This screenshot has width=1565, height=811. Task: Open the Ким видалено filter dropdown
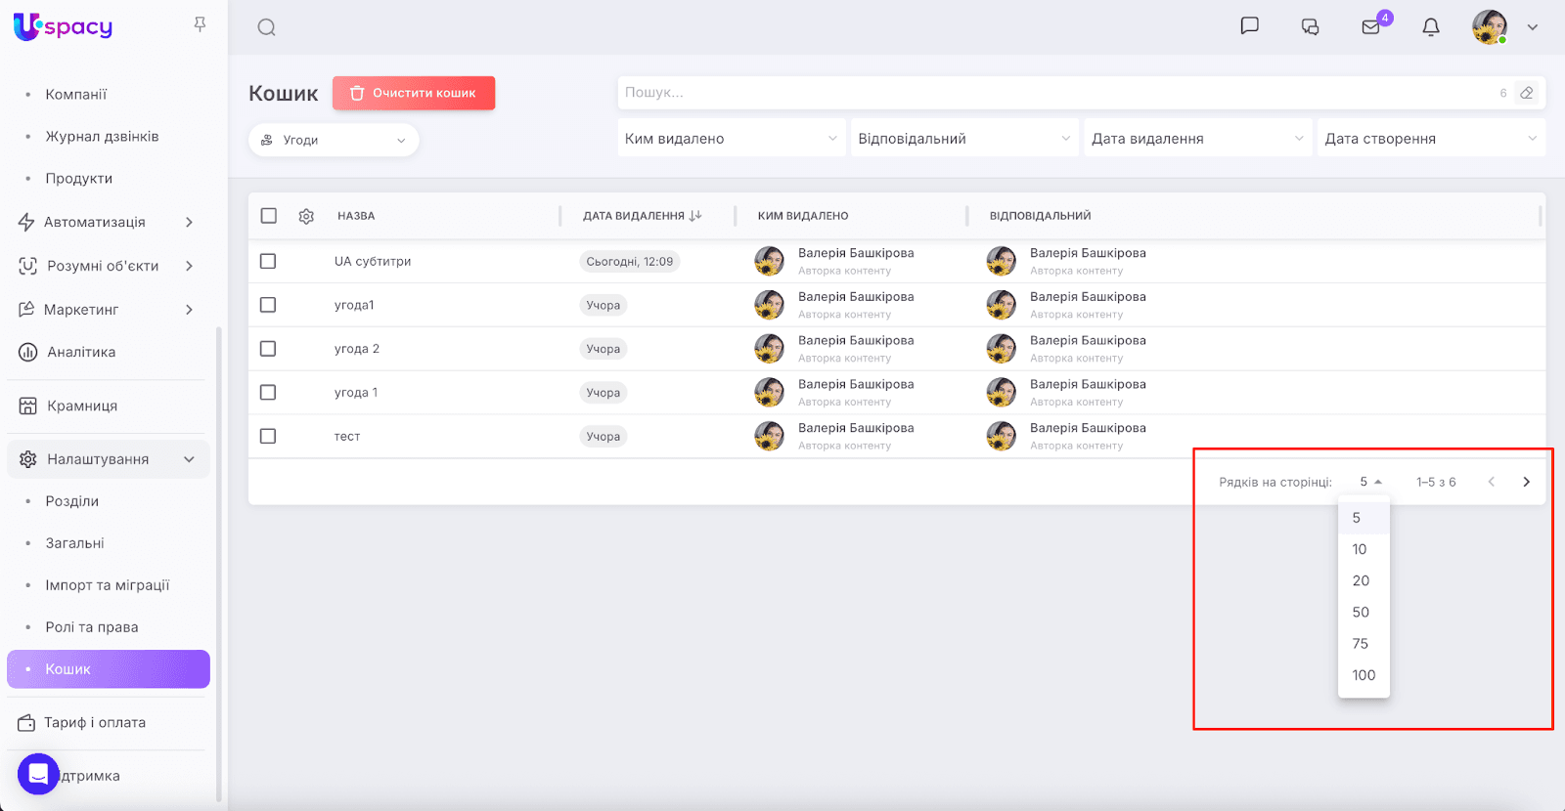pyautogui.click(x=731, y=139)
